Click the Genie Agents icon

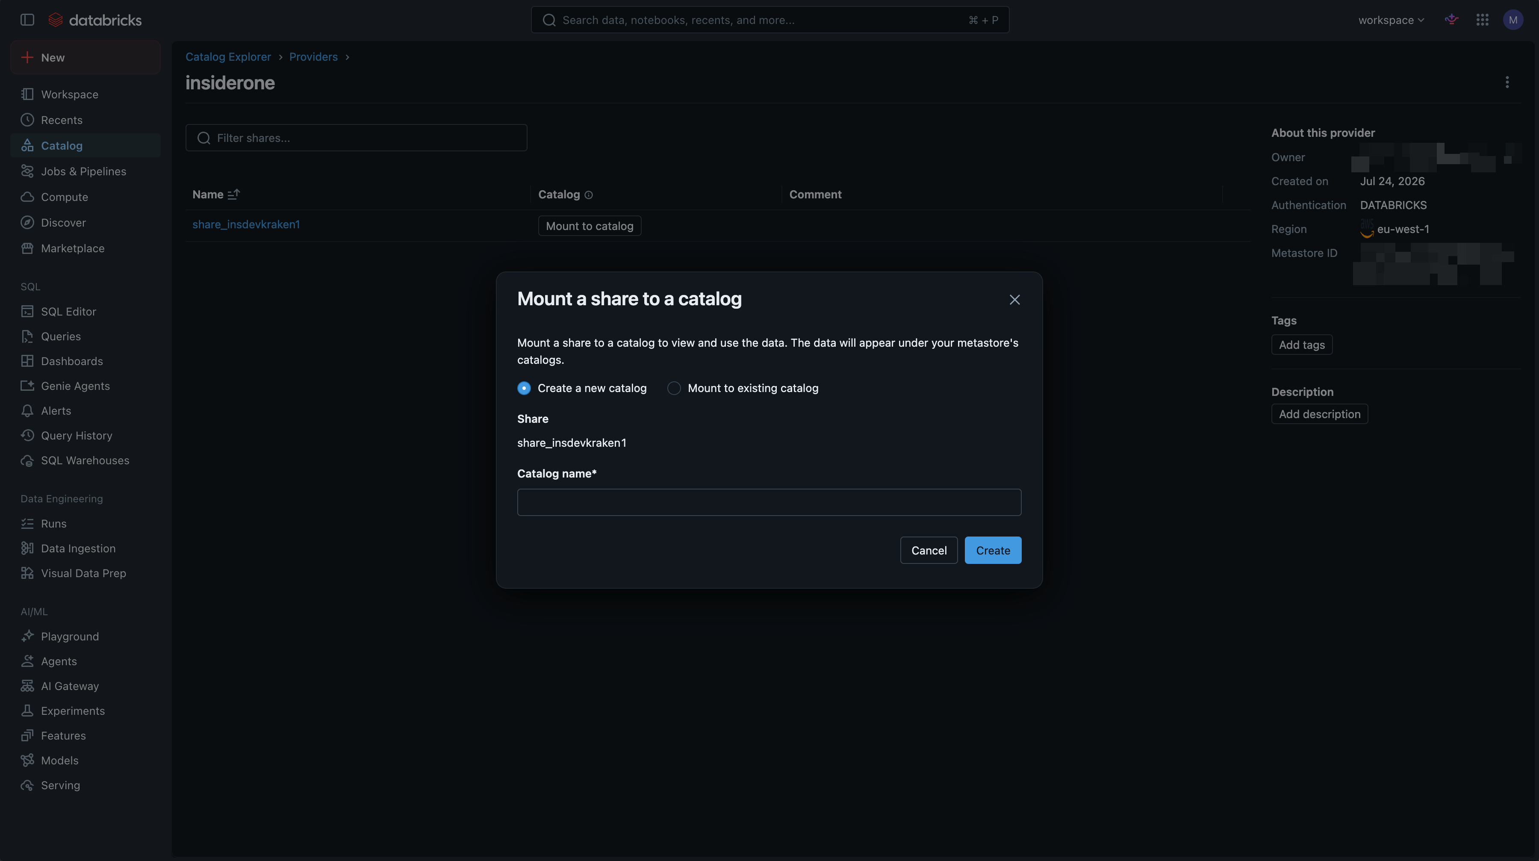(27, 386)
